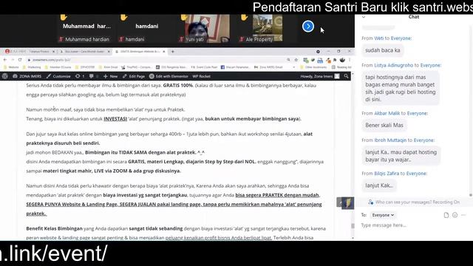
Task: Select Ale Property's video thumbnail
Action: pos(268,29)
